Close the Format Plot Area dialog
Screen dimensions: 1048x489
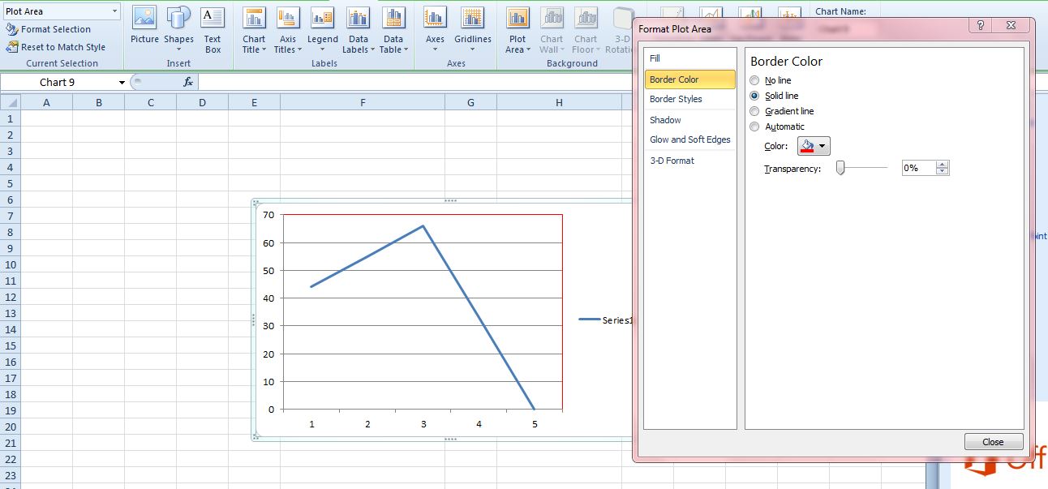993,441
